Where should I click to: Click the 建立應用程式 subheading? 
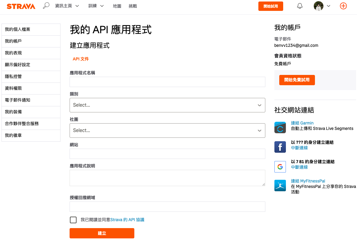click(90, 46)
